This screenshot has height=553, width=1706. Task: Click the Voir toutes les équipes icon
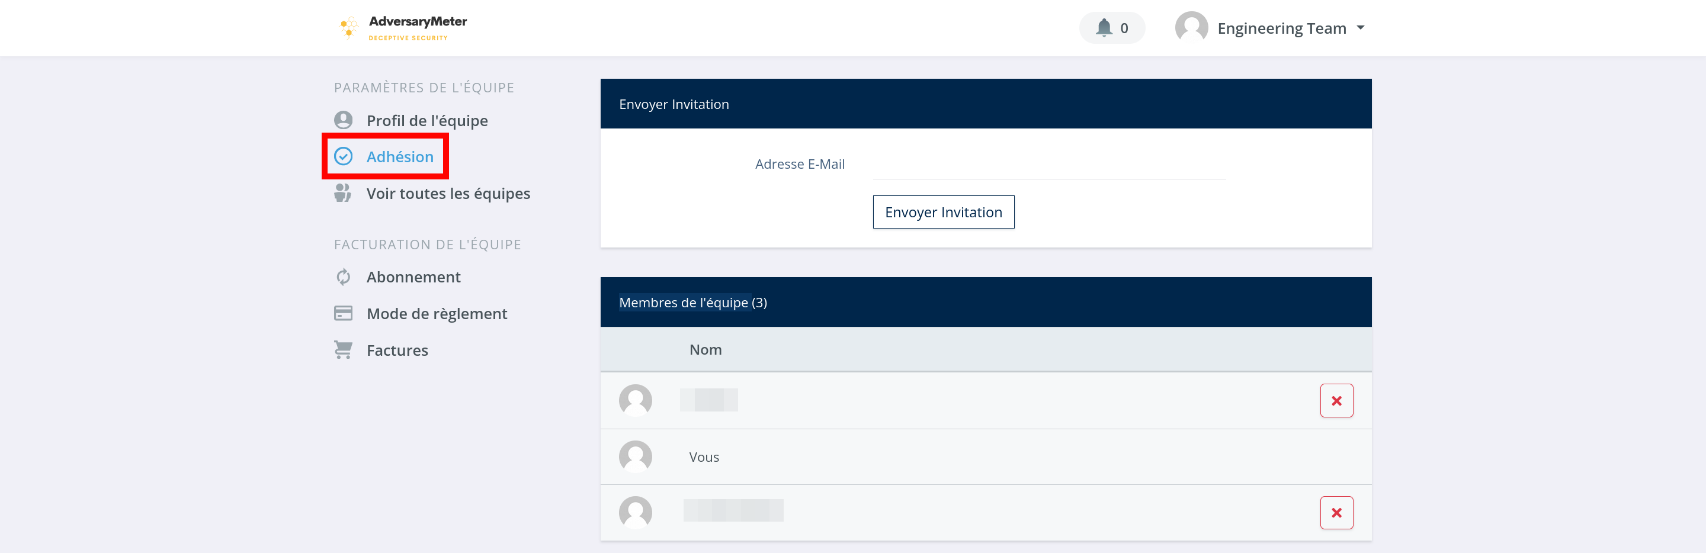343,194
